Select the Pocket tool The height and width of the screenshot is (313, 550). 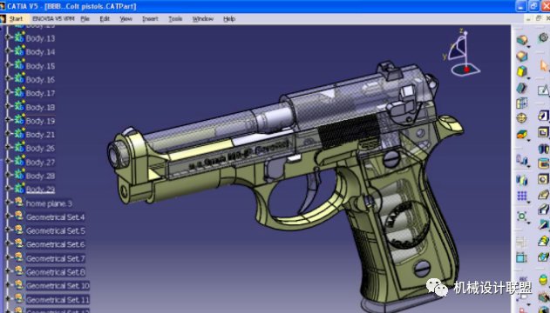(543, 132)
